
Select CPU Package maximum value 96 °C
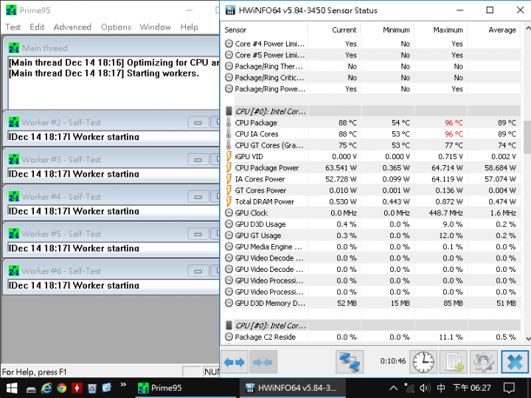point(454,122)
